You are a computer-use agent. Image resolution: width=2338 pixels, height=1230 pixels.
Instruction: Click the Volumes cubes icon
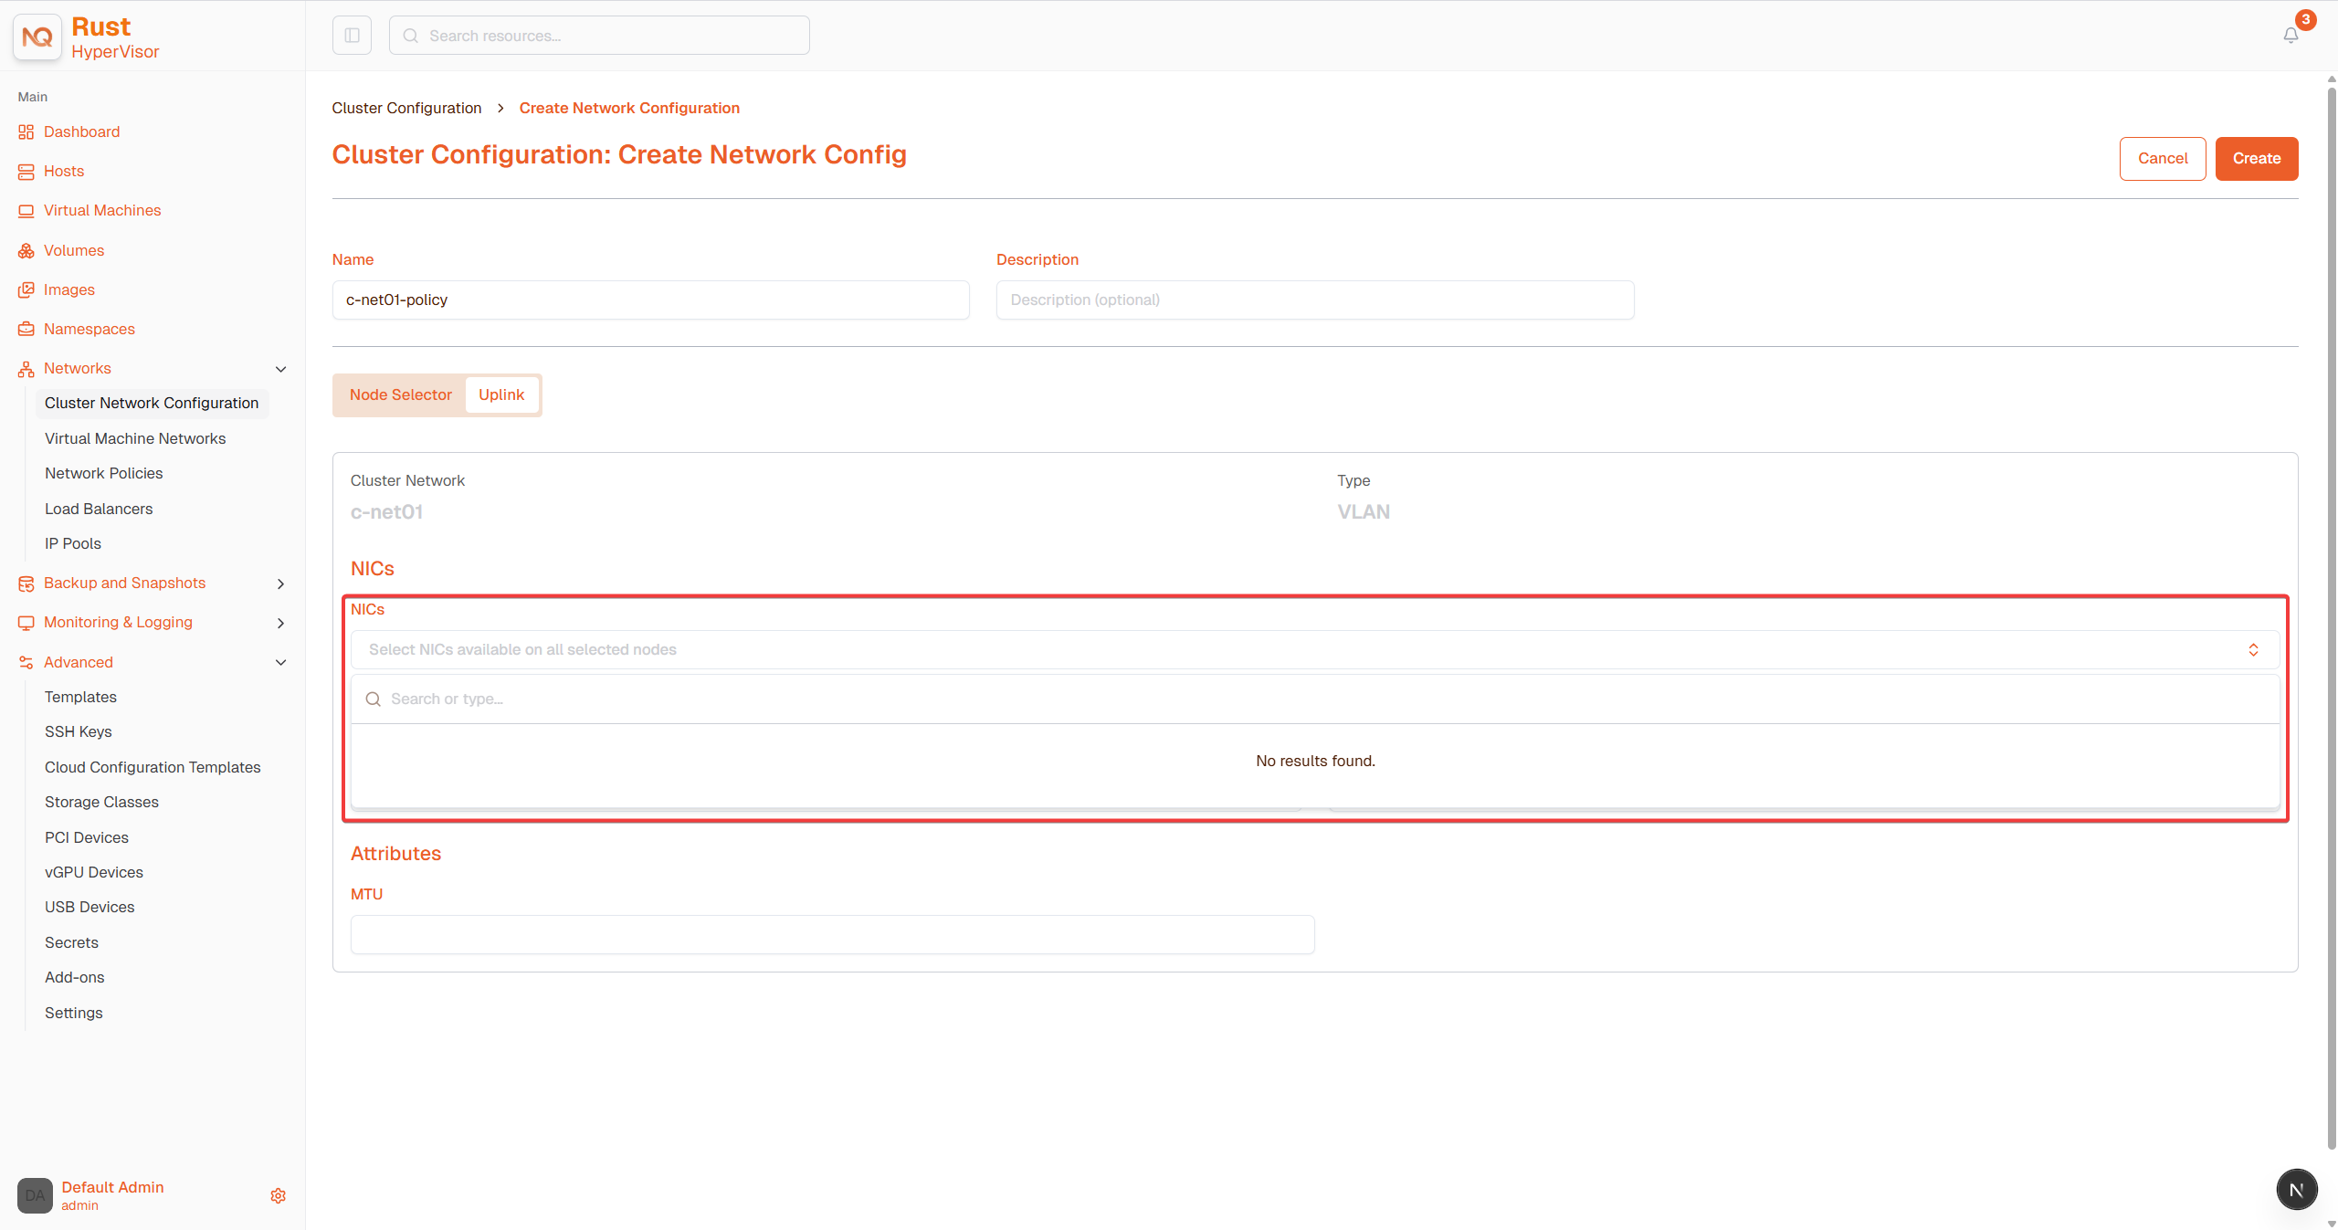26,250
